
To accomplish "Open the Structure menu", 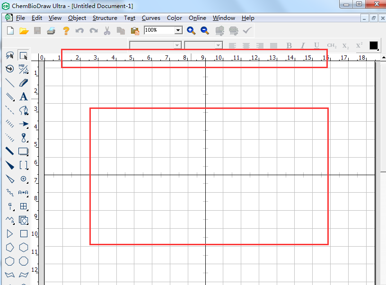I will (105, 18).
